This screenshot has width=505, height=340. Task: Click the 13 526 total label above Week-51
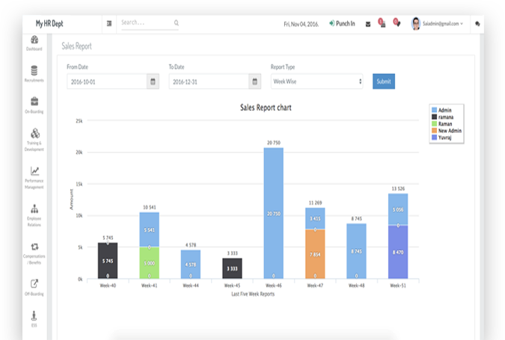coord(398,188)
